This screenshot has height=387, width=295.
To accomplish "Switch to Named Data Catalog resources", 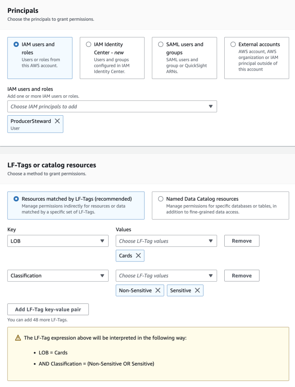I will click(161, 199).
